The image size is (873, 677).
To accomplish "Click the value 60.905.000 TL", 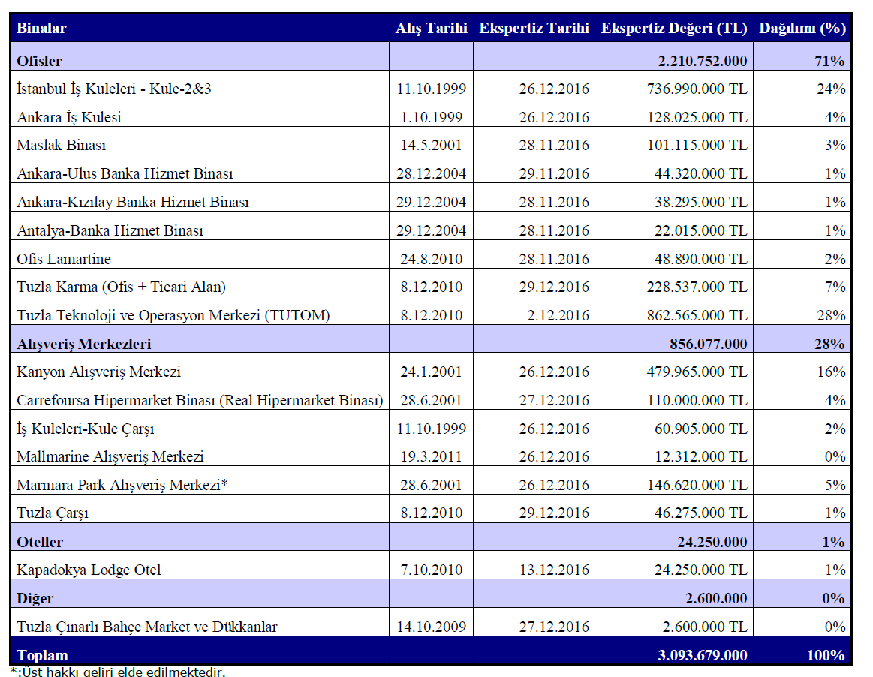I will pos(701,429).
